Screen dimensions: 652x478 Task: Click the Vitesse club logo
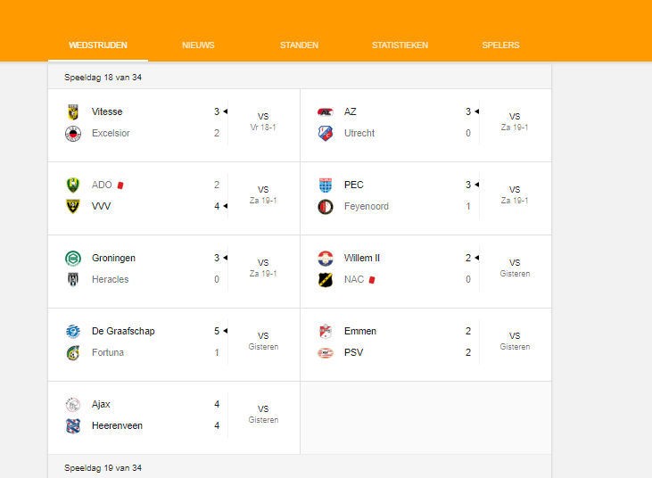click(x=73, y=111)
